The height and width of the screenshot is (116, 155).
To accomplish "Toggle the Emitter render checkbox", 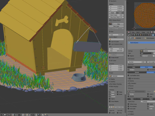I will coord(129,94).
